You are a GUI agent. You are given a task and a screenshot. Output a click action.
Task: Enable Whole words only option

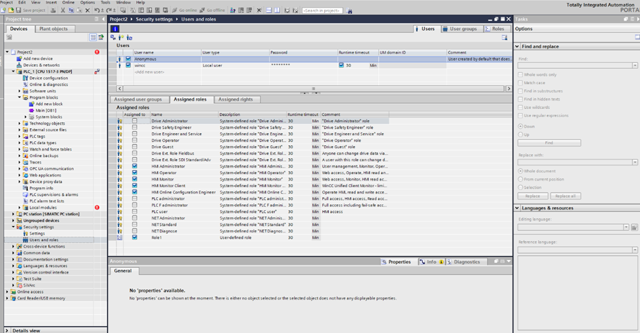coord(520,75)
